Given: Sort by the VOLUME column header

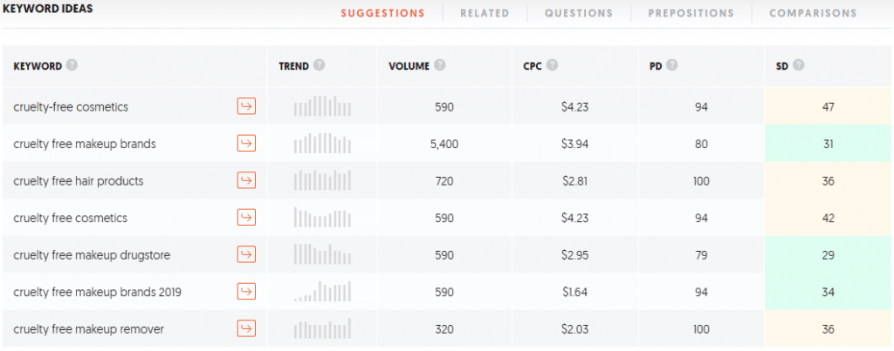Looking at the screenshot, I should click(x=409, y=66).
